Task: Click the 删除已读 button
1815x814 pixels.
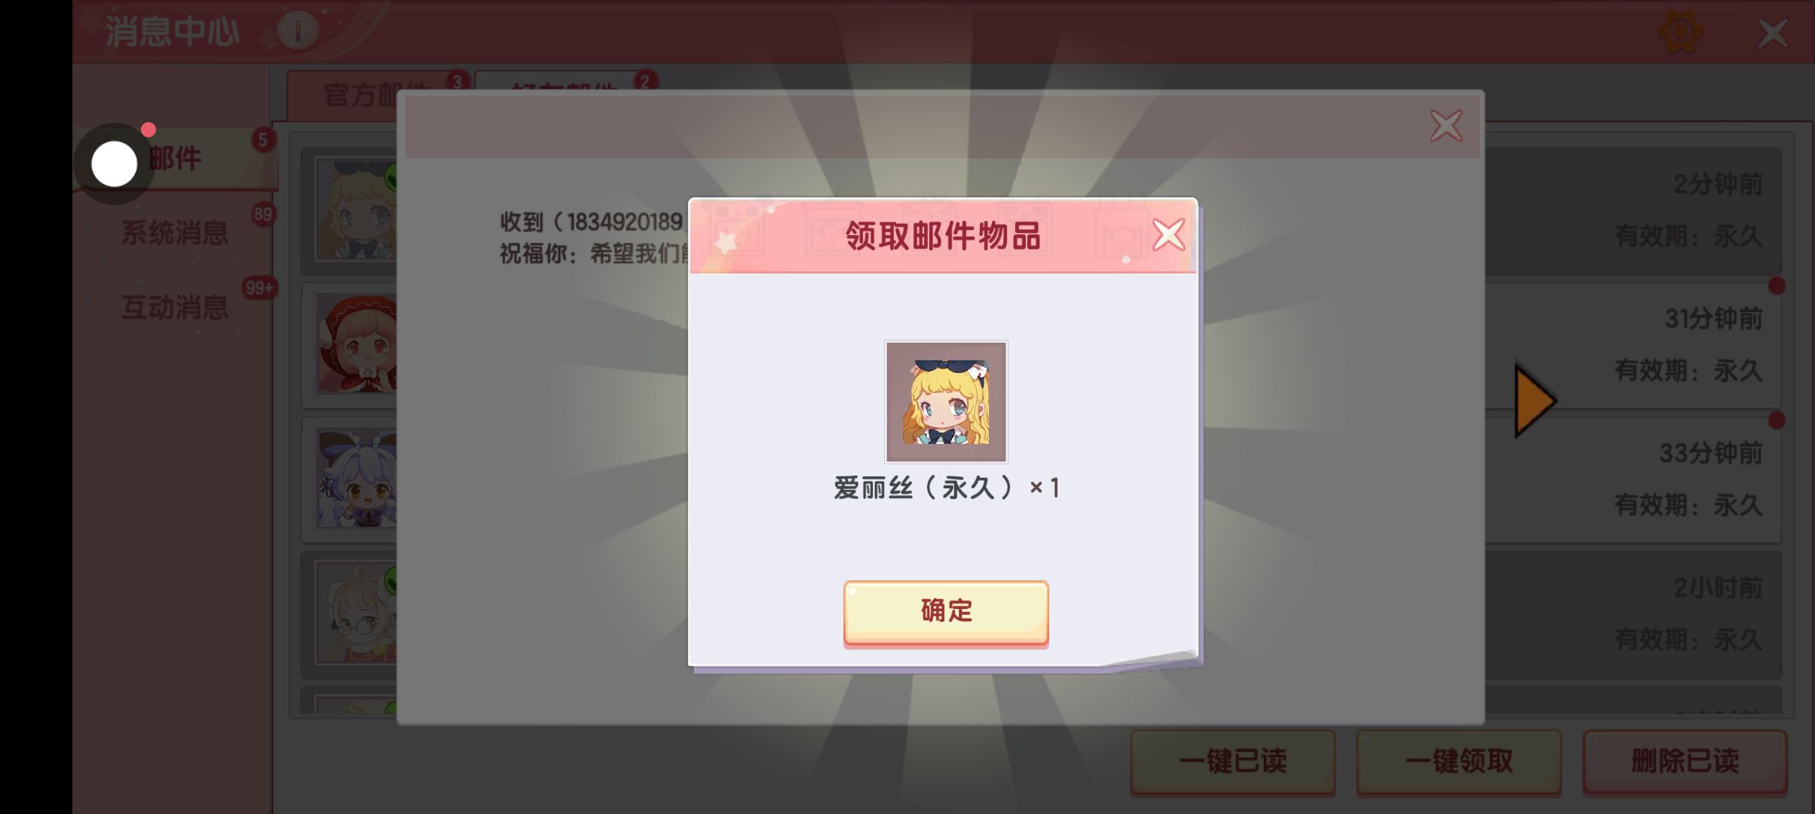Action: pos(1685,761)
